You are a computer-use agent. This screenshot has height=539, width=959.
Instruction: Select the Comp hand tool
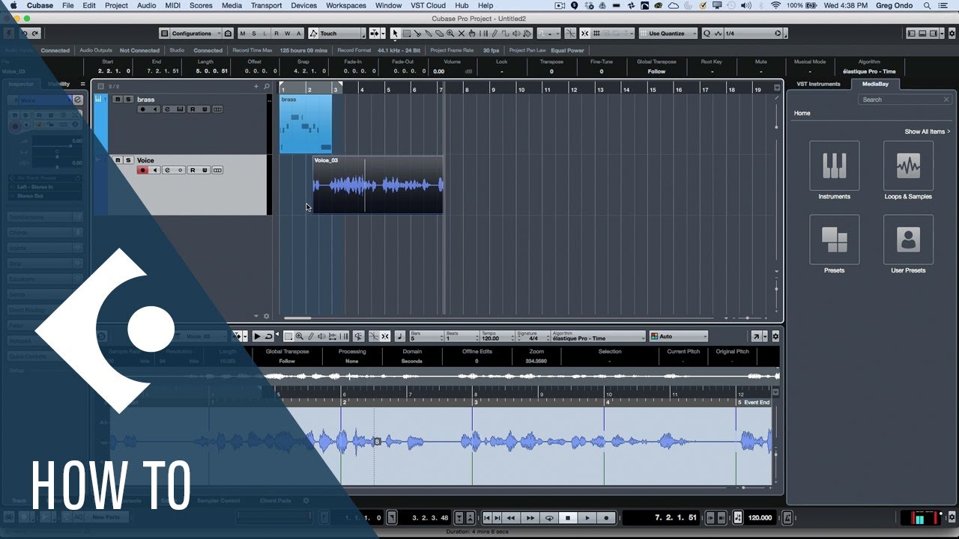pyautogui.click(x=472, y=34)
